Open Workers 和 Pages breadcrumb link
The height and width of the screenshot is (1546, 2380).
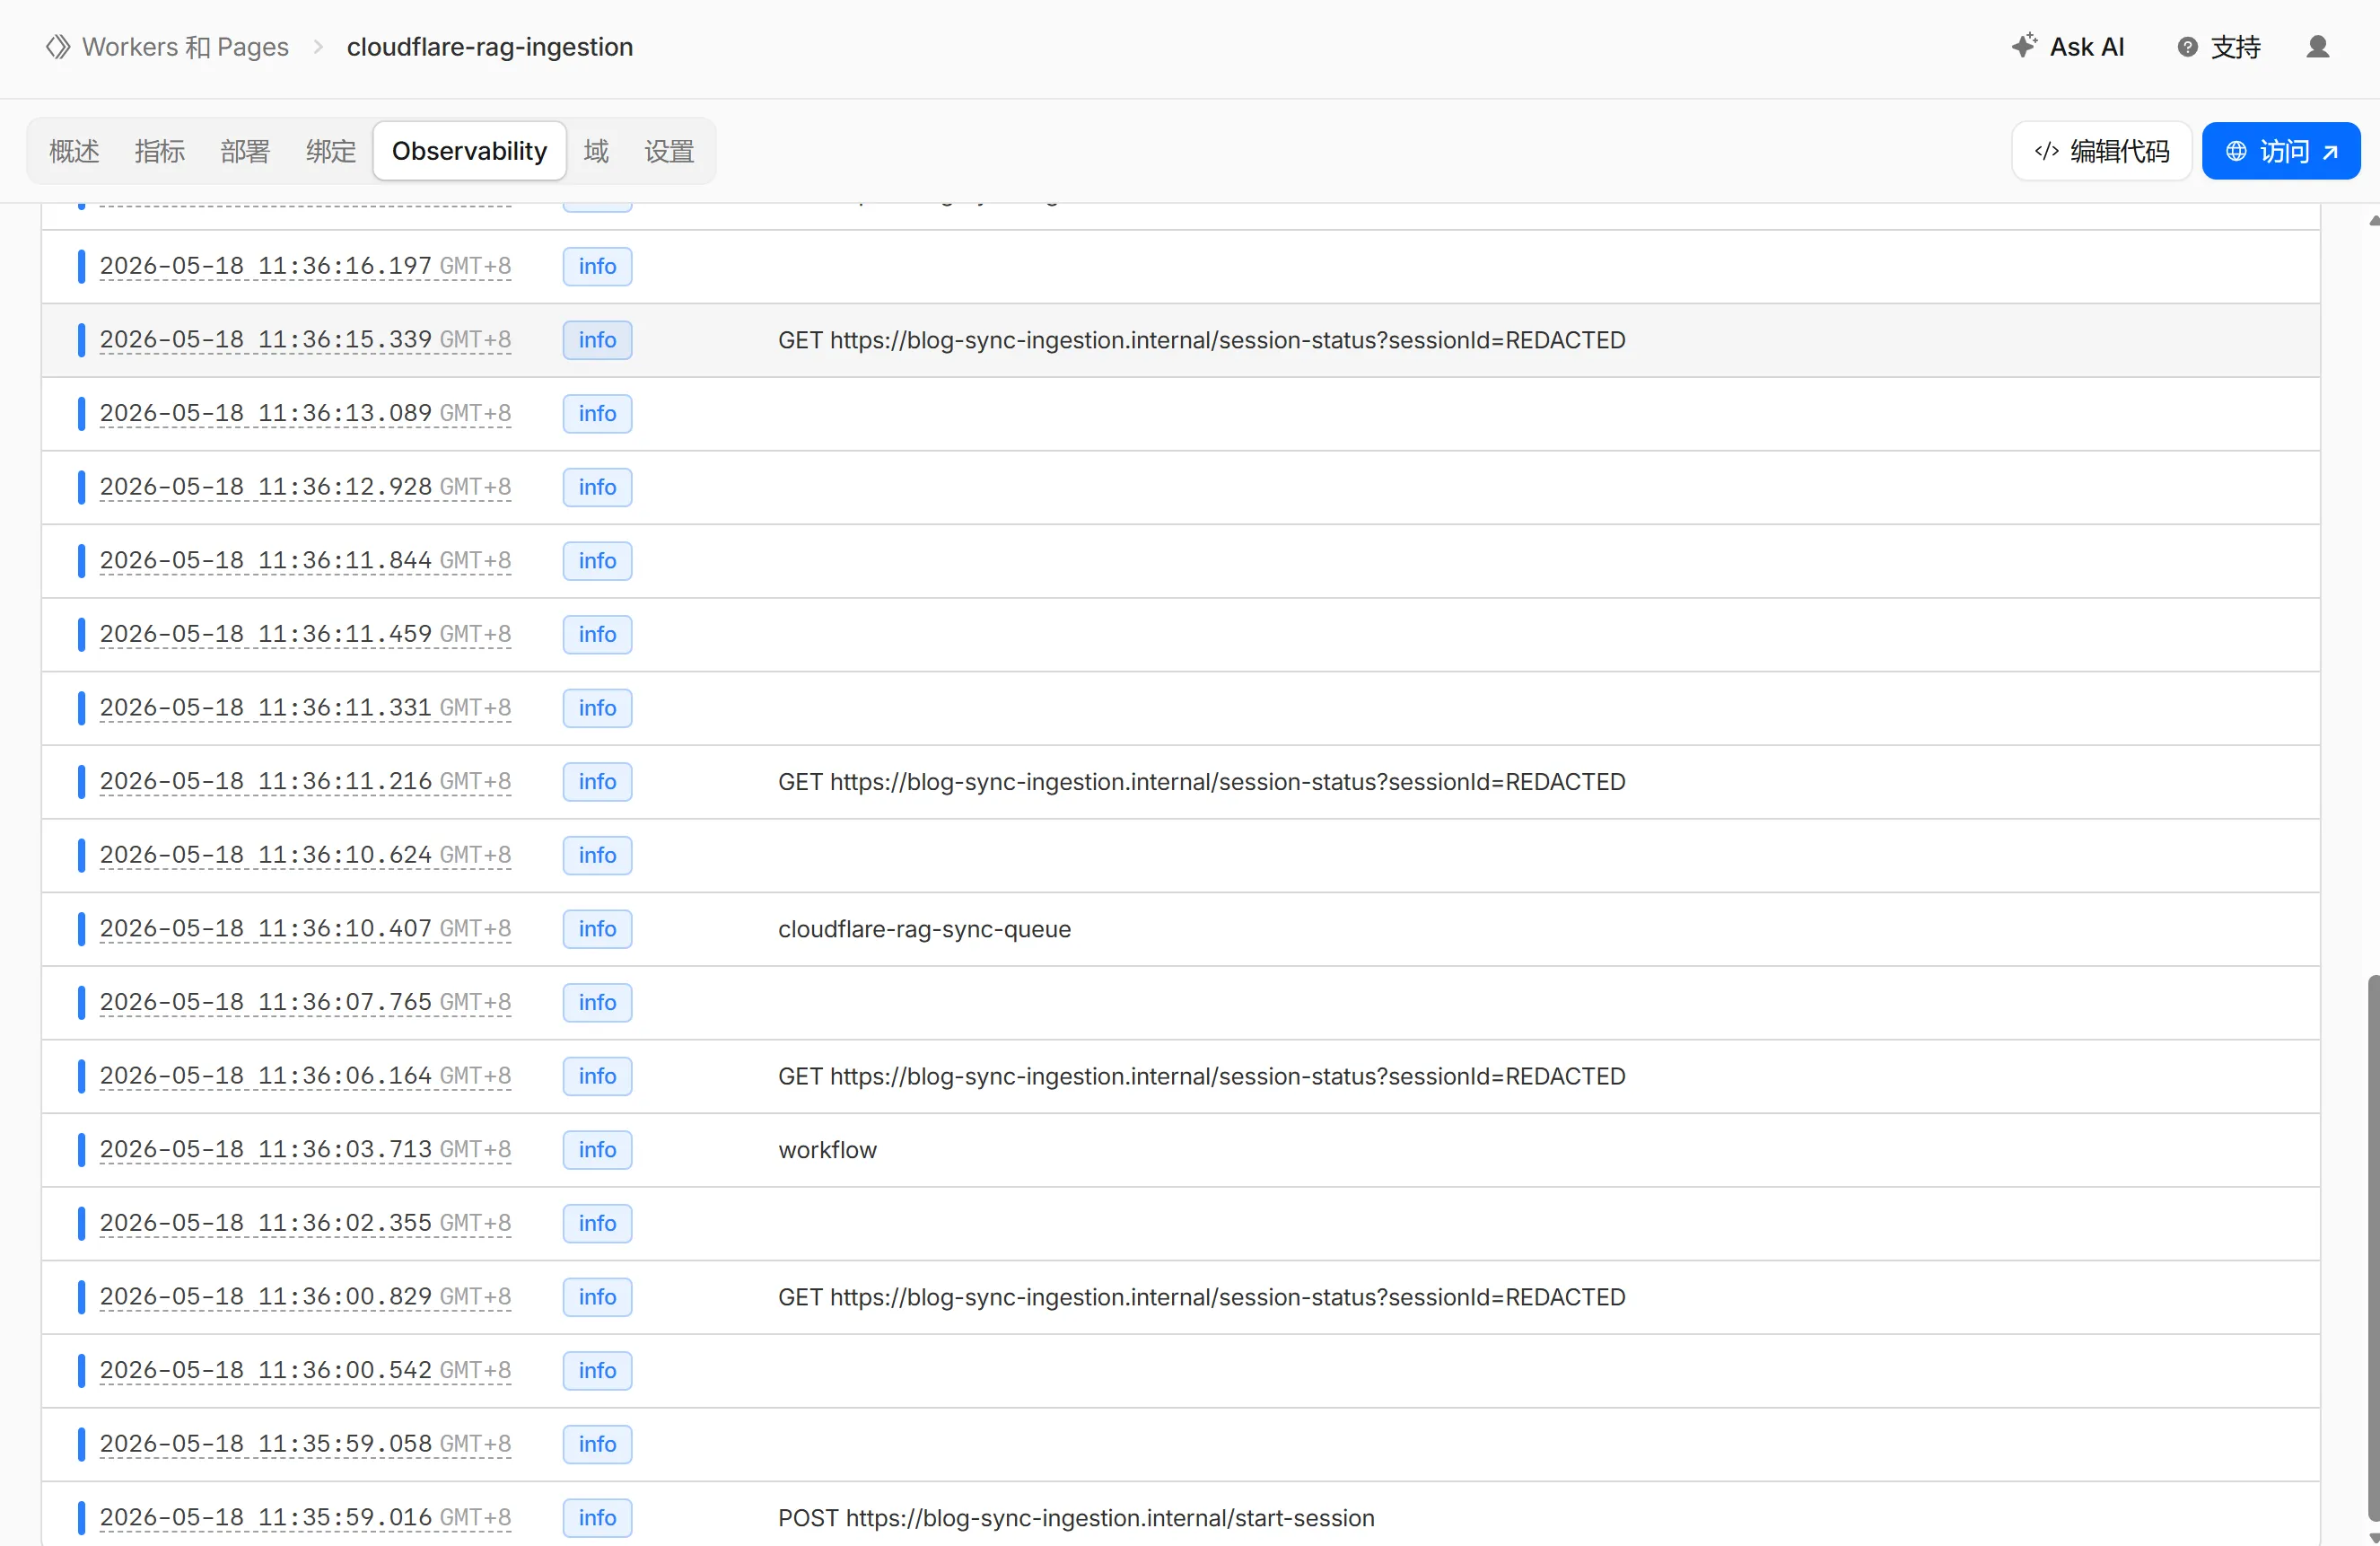click(185, 47)
